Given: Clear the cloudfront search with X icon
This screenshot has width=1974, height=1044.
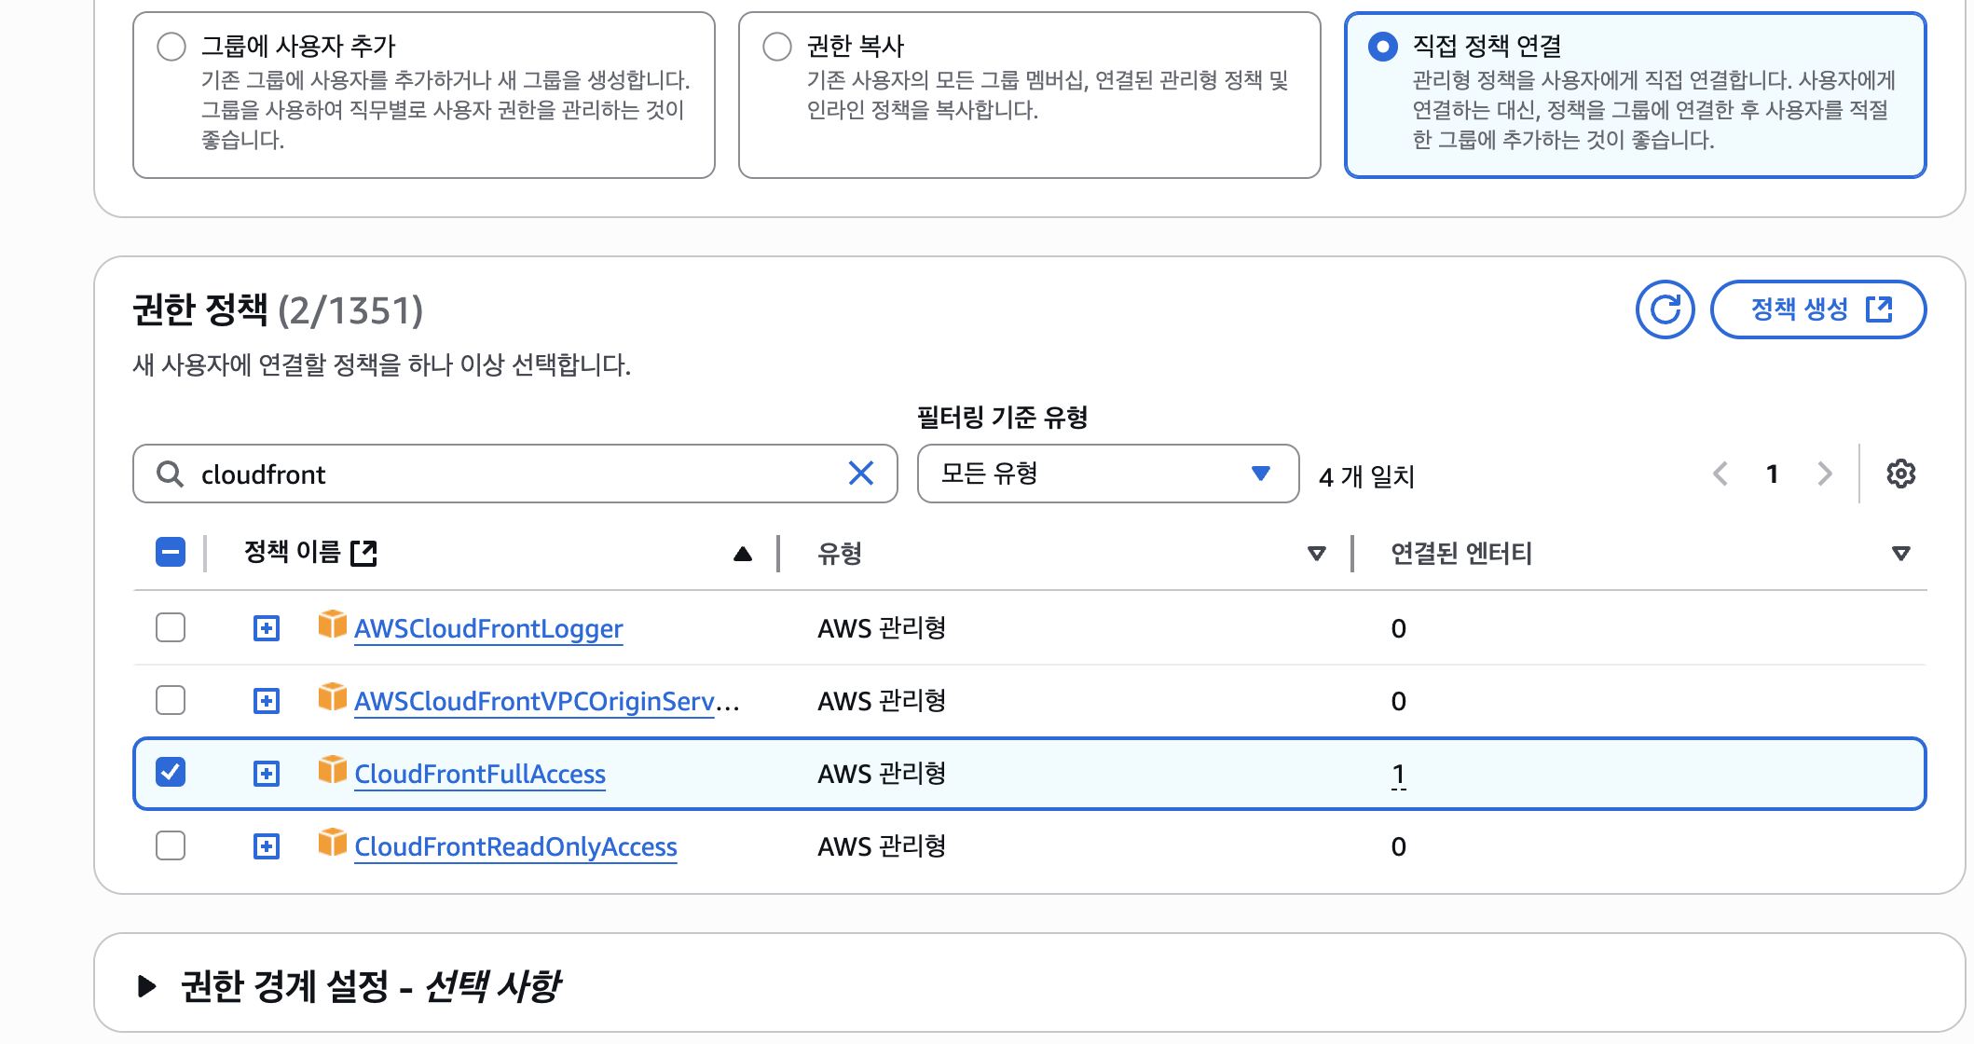Looking at the screenshot, I should tap(861, 474).
